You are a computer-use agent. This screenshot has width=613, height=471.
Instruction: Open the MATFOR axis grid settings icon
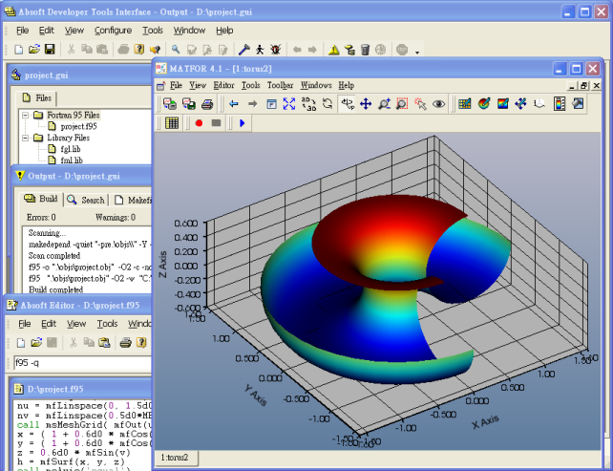click(x=465, y=104)
